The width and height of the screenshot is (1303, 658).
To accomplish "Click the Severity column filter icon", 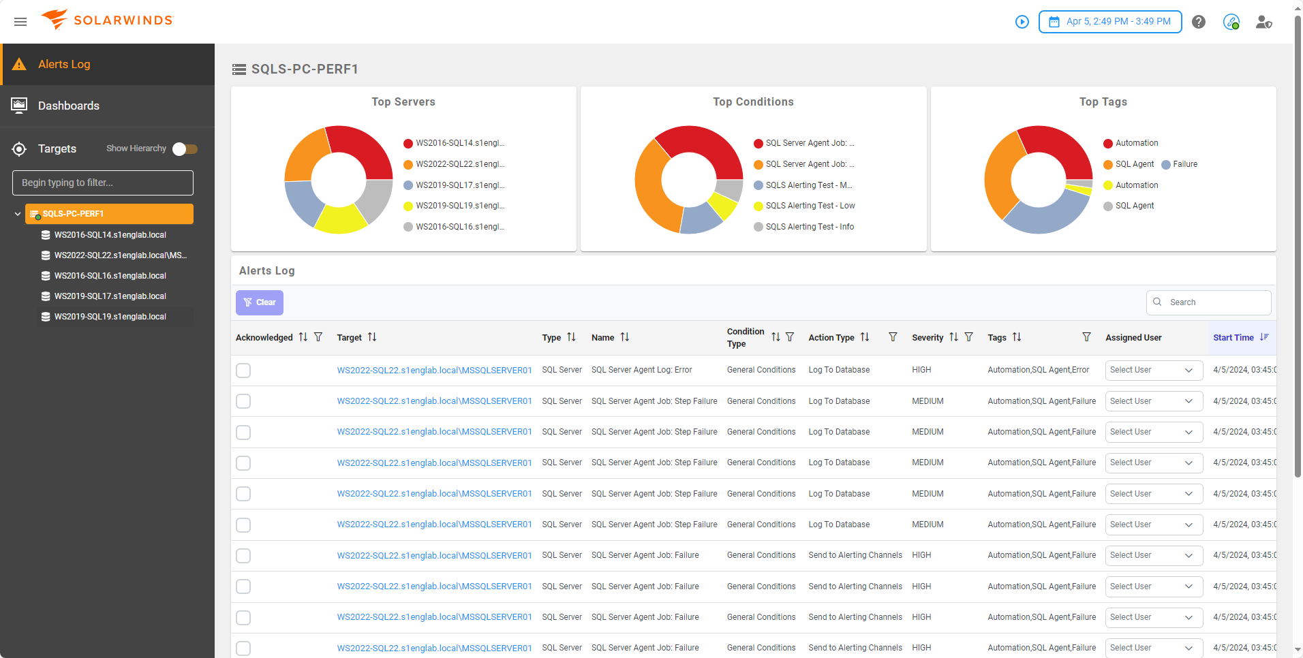I will tap(968, 337).
